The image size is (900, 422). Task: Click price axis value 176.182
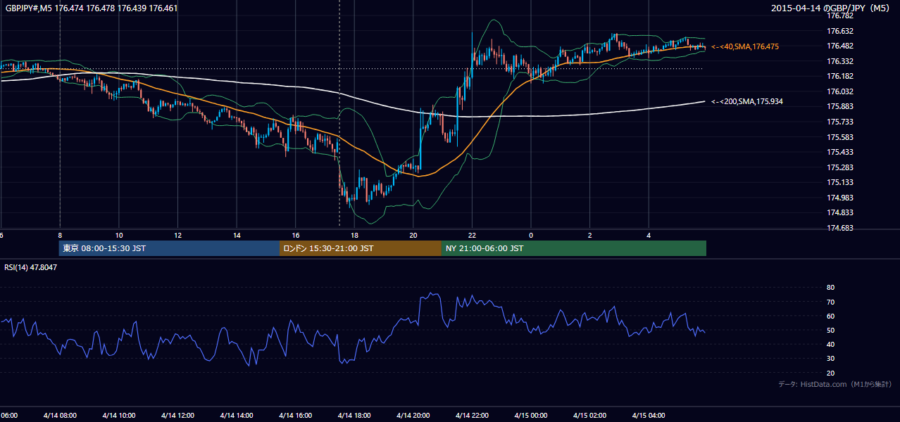coord(840,76)
